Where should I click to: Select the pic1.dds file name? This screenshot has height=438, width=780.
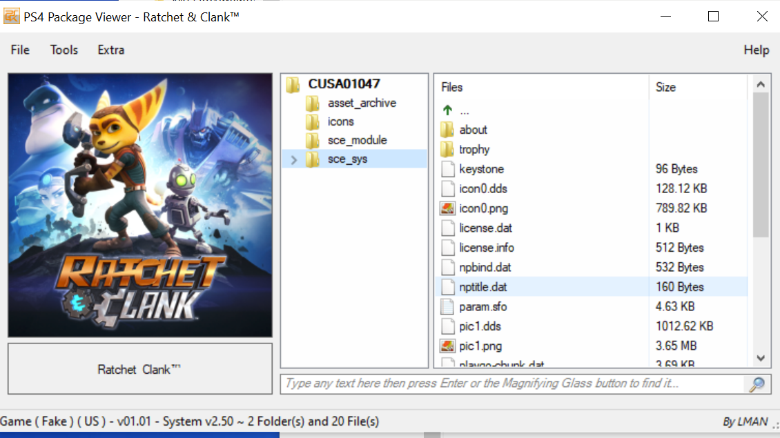(x=480, y=326)
